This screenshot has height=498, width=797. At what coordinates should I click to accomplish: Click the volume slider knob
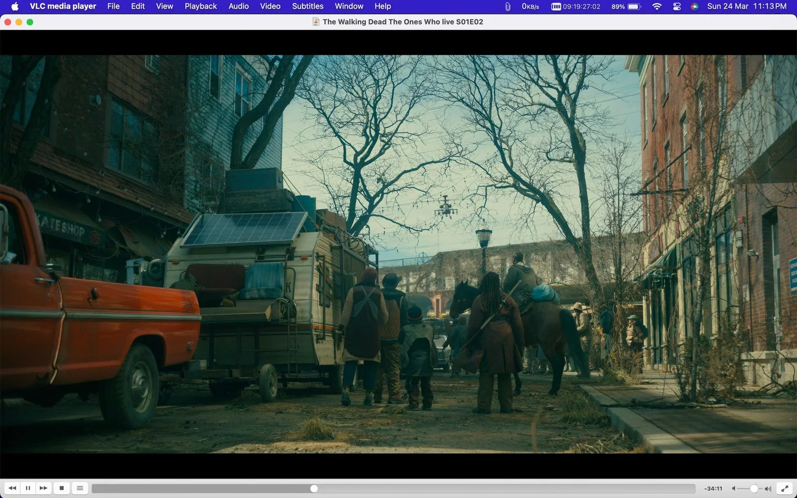754,489
